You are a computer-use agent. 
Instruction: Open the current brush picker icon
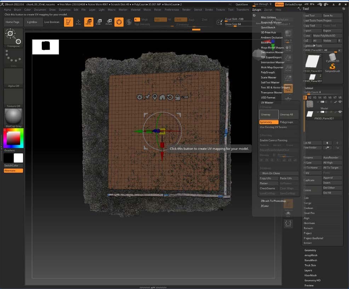(119, 22)
